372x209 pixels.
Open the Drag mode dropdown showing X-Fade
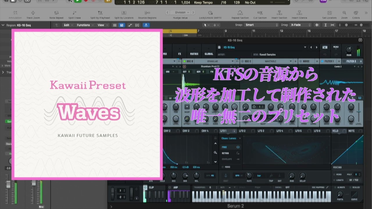pos(301,25)
